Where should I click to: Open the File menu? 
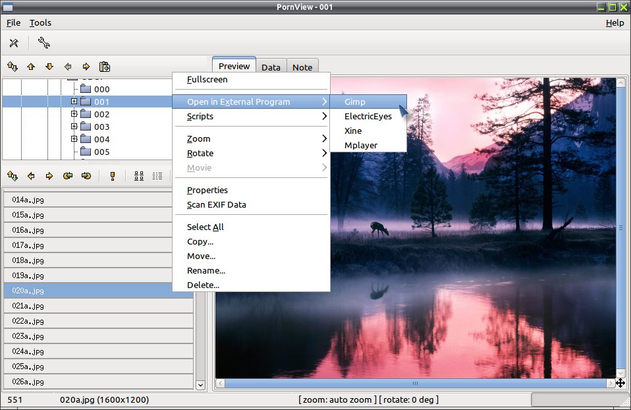point(13,23)
